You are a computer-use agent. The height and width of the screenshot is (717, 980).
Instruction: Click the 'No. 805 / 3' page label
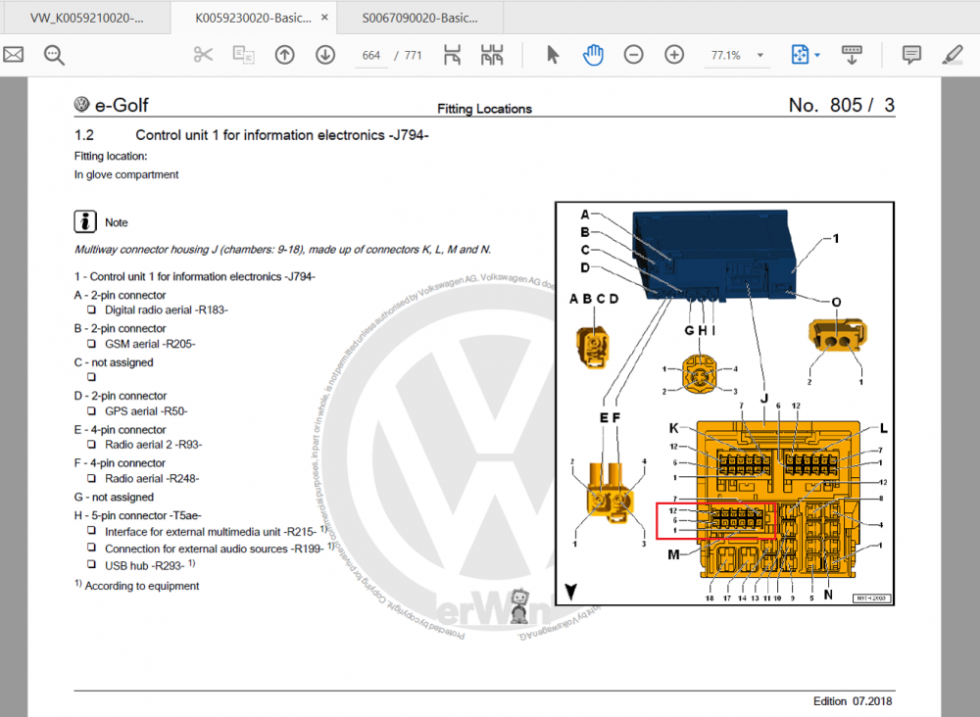(x=841, y=105)
